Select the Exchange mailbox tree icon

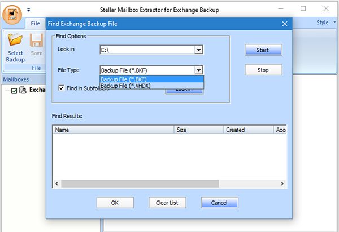point(23,90)
